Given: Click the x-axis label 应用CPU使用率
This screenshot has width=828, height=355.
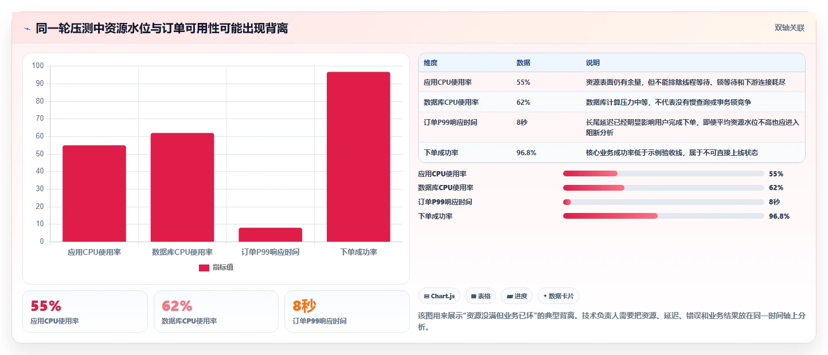Looking at the screenshot, I should click(94, 252).
